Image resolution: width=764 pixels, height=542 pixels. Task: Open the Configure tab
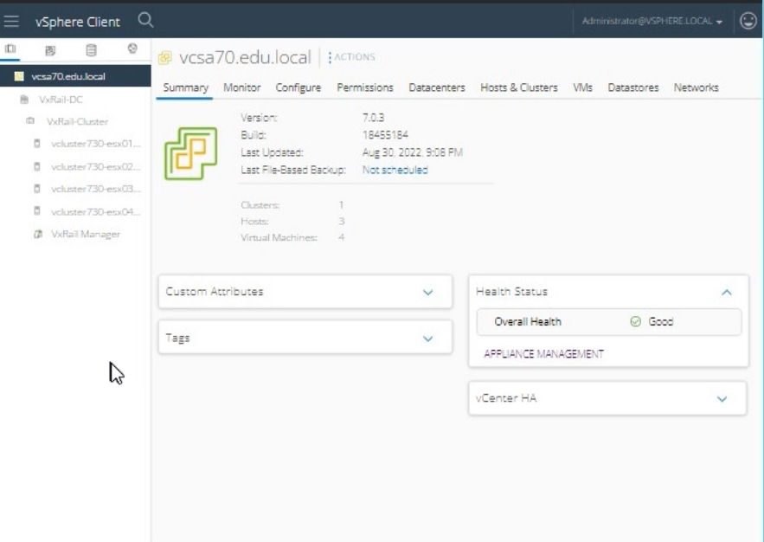pyautogui.click(x=299, y=87)
